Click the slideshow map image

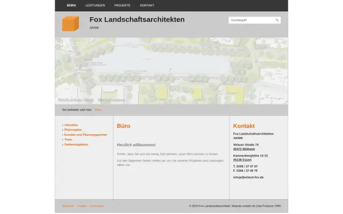(x=171, y=71)
